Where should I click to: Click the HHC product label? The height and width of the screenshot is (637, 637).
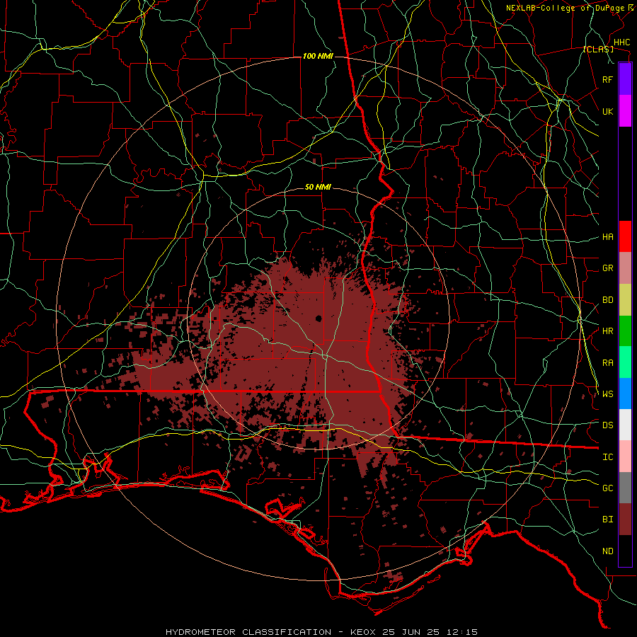(x=622, y=42)
